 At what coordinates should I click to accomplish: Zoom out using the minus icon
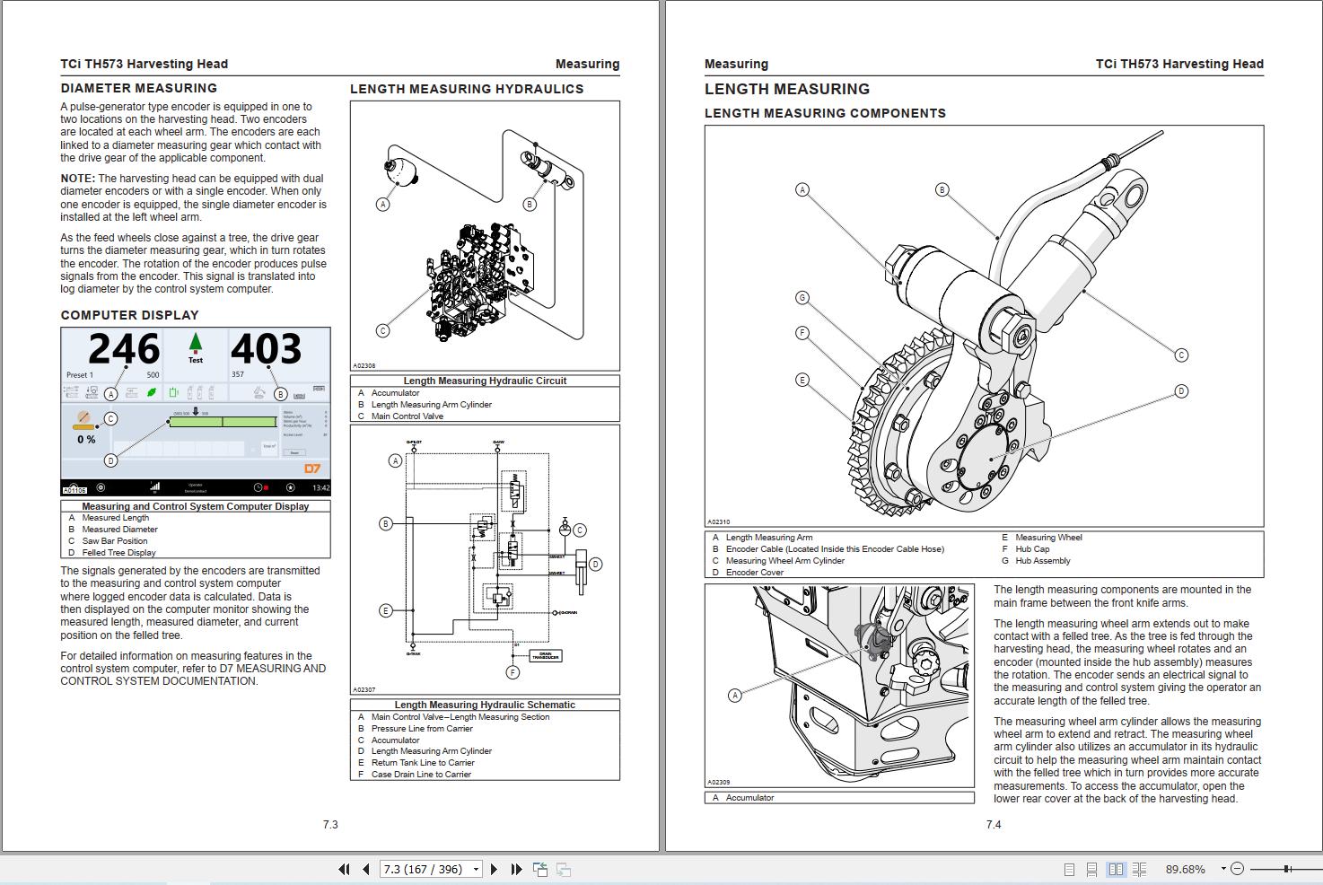1237,869
